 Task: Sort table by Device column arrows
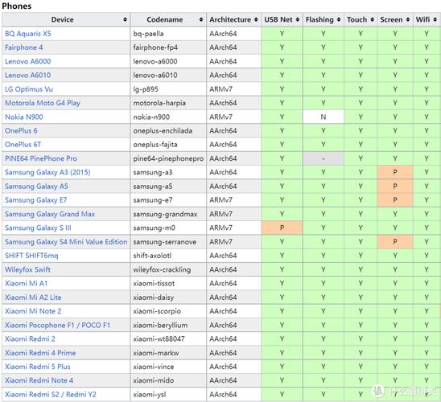125,19
